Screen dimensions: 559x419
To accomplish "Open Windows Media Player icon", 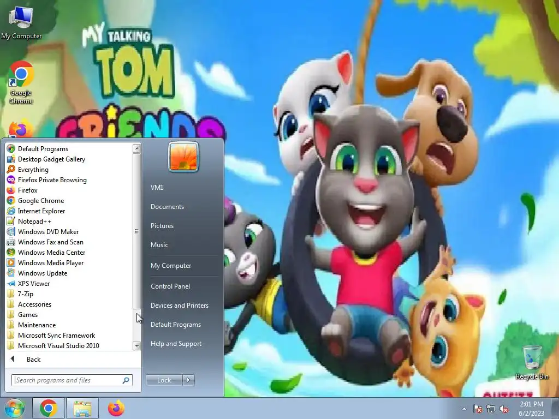I will [x=11, y=262].
